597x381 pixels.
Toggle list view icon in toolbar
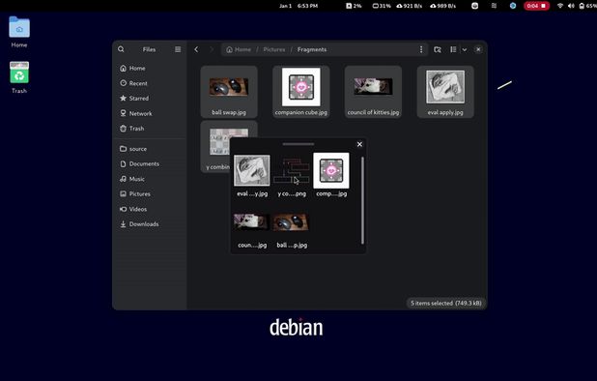[x=453, y=49]
